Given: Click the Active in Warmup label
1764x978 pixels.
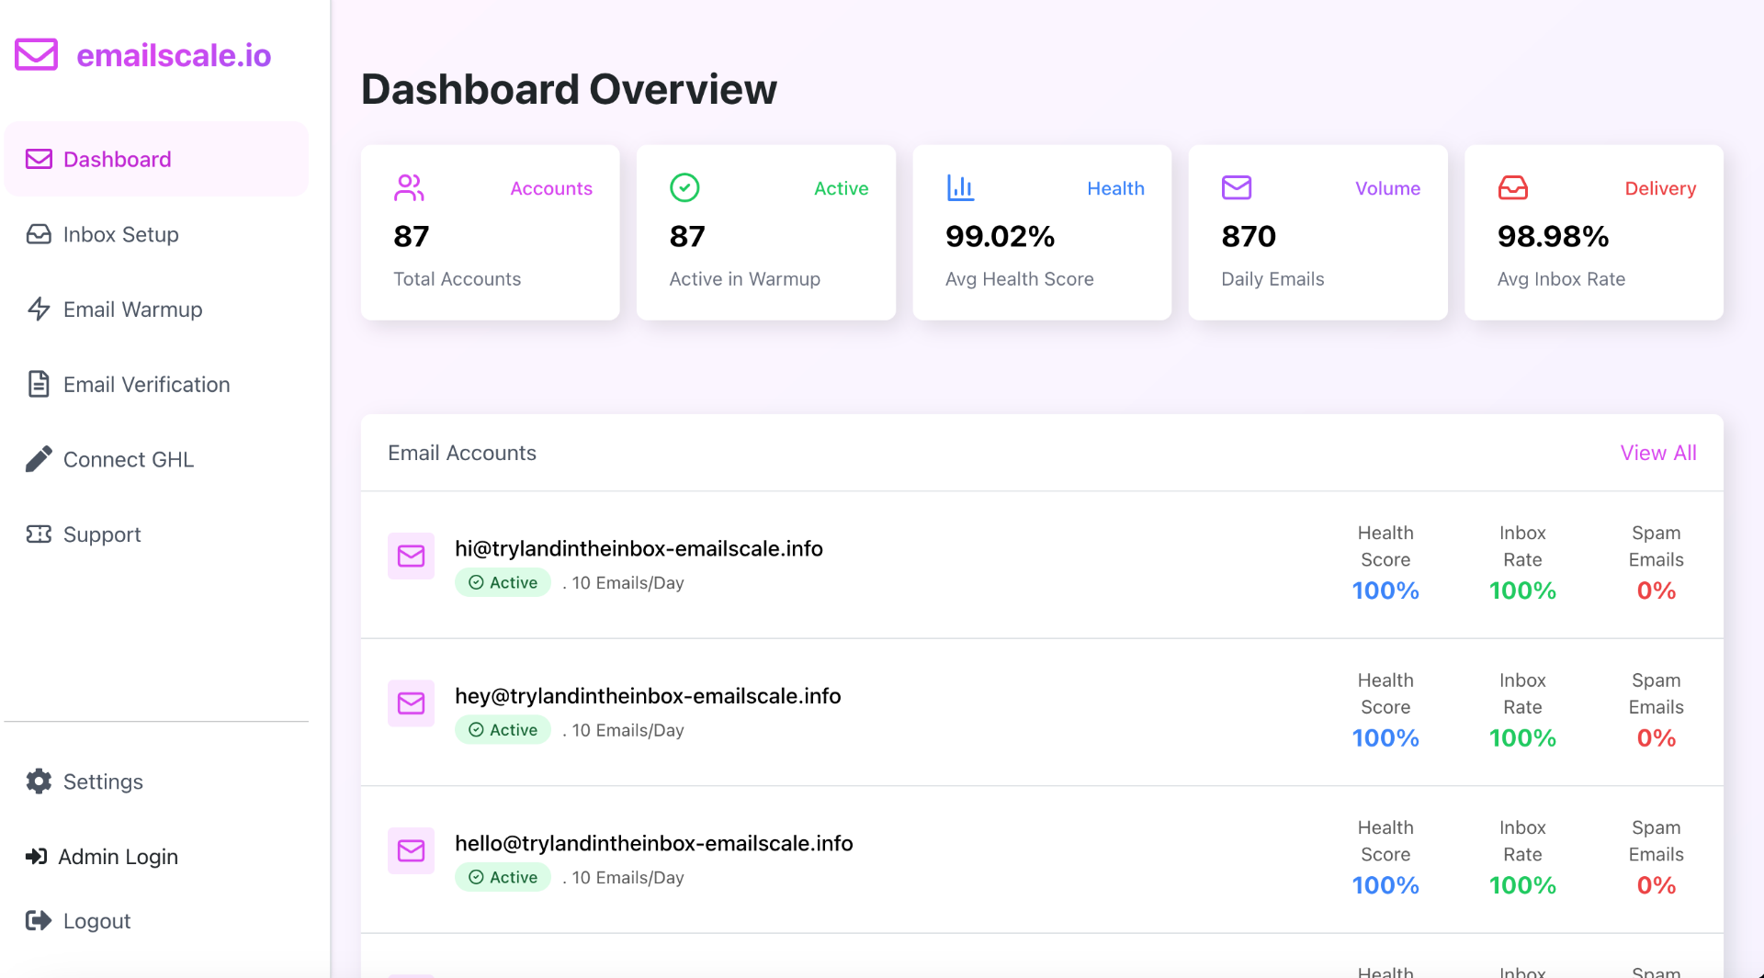Looking at the screenshot, I should click(x=745, y=279).
